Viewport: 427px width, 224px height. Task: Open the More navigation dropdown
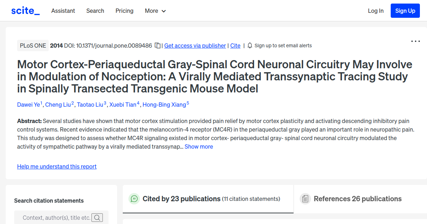[155, 11]
